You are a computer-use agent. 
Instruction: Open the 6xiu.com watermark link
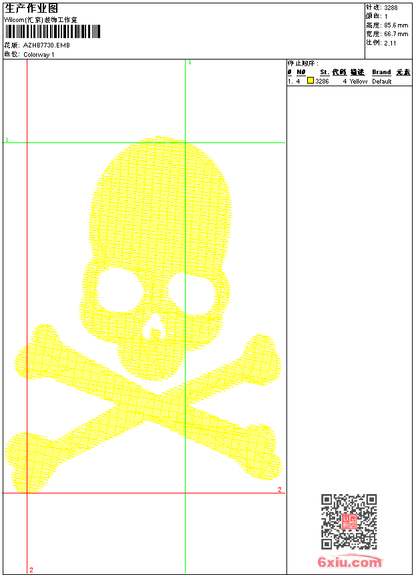[x=349, y=562]
